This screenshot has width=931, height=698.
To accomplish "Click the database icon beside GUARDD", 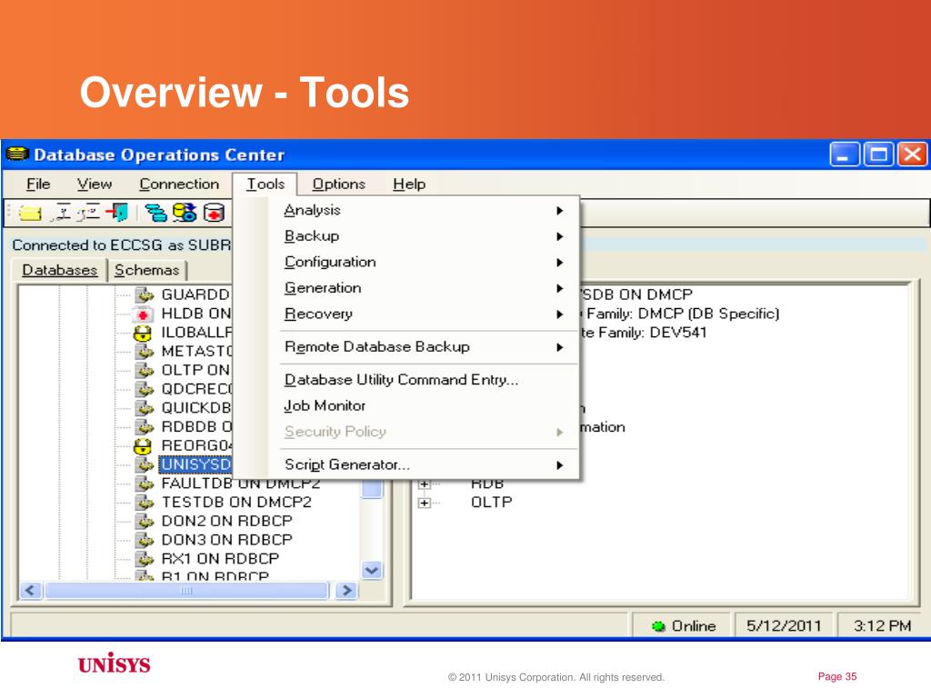I will [145, 294].
